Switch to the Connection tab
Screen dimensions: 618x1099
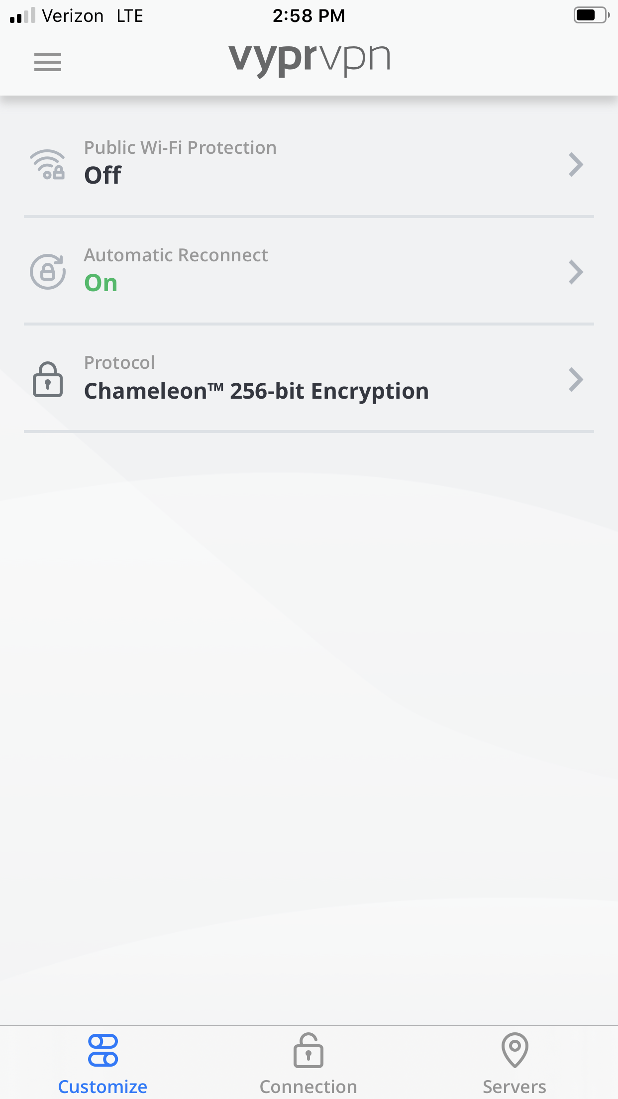point(309,1087)
